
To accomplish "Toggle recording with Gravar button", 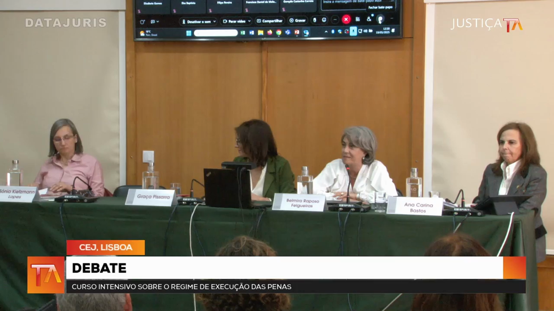I will [298, 21].
